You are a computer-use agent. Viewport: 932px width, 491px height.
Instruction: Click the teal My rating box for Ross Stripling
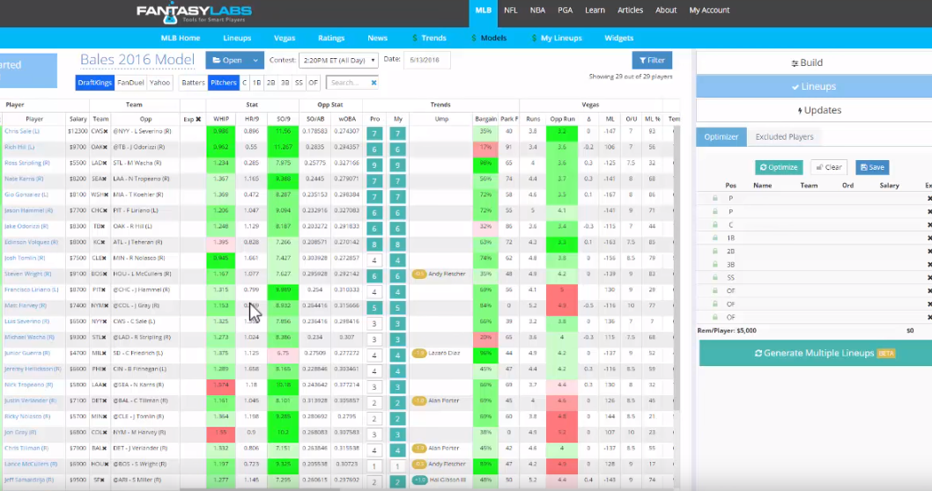[x=397, y=165]
